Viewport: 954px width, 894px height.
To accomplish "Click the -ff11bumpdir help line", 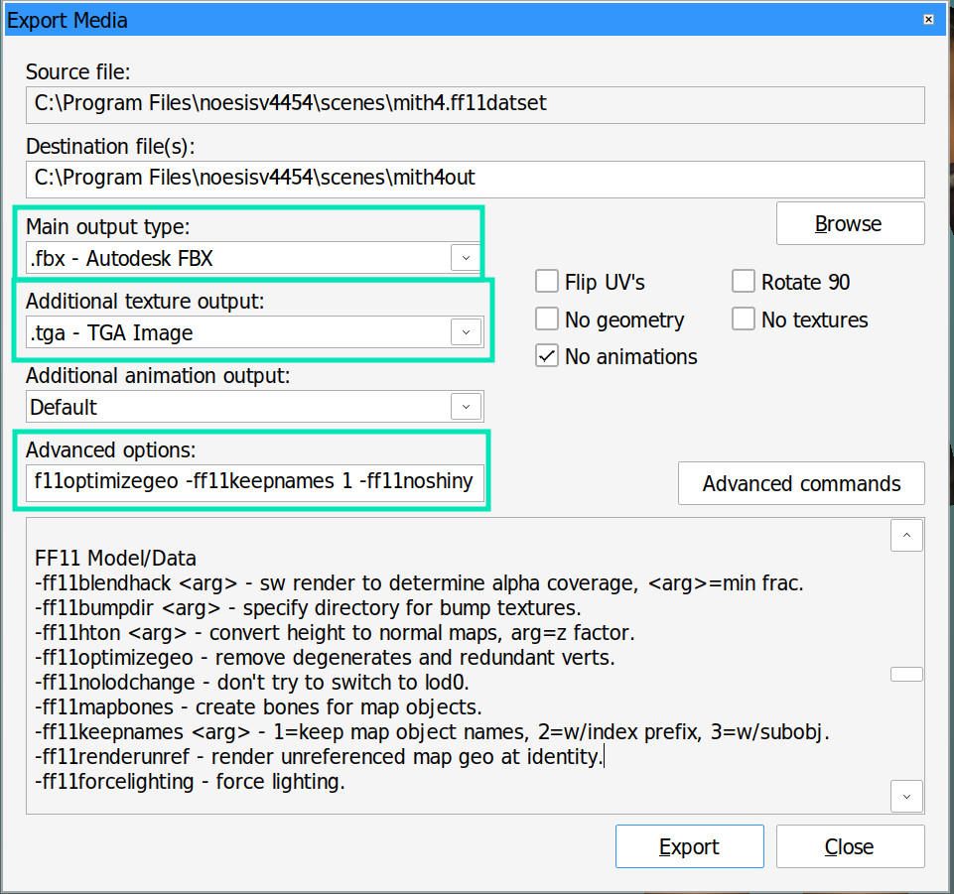I will (308, 608).
